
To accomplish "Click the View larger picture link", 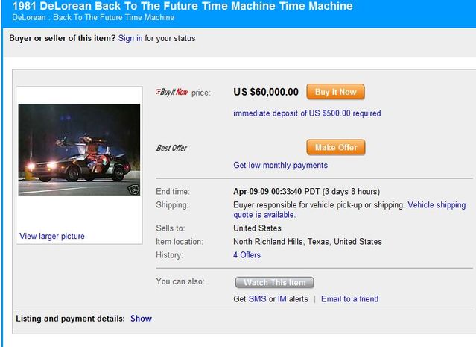I will pyautogui.click(x=52, y=236).
